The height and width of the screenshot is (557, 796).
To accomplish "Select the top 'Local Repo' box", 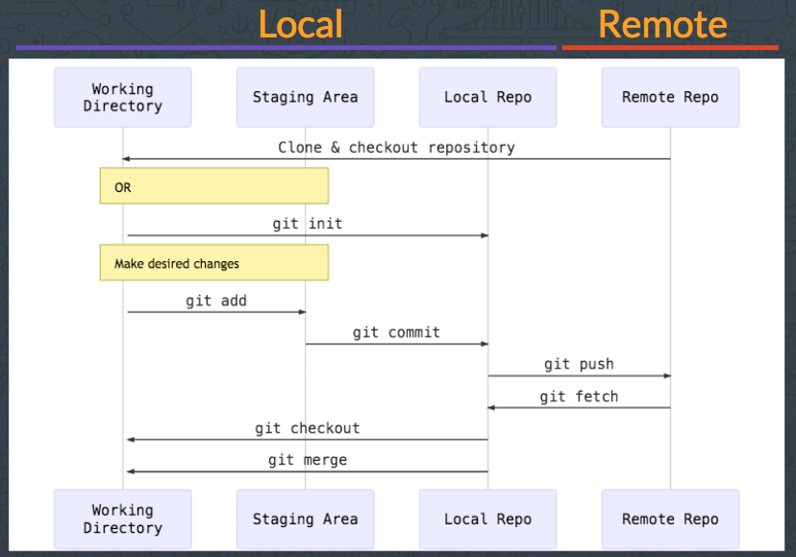I will tap(487, 97).
